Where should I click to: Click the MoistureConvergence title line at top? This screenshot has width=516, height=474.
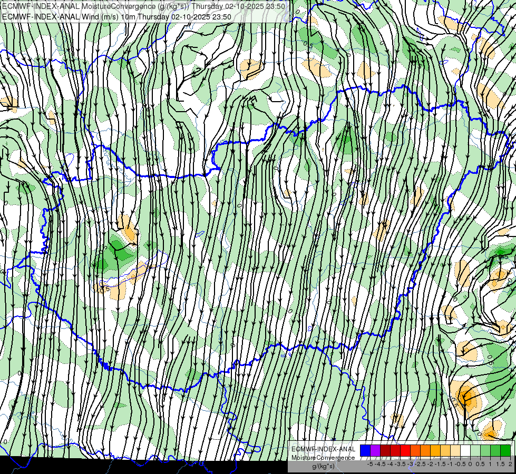143,6
